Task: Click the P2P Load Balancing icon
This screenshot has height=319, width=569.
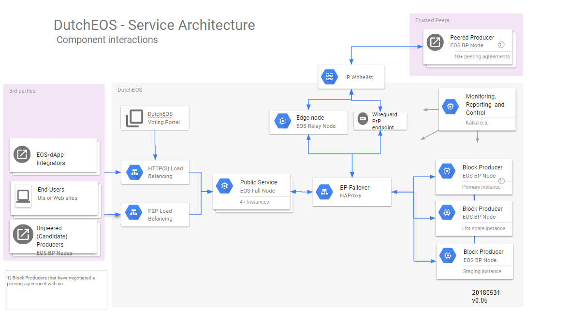Action: point(134,212)
